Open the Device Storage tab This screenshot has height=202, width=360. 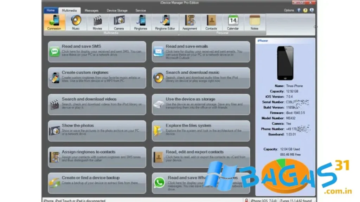[117, 11]
